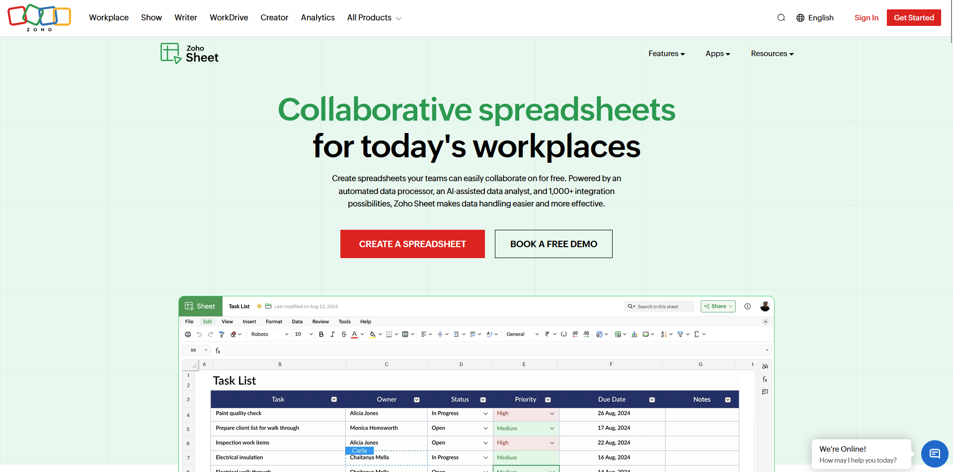Click the chart insert icon
This screenshot has height=472, width=953.
point(634,335)
